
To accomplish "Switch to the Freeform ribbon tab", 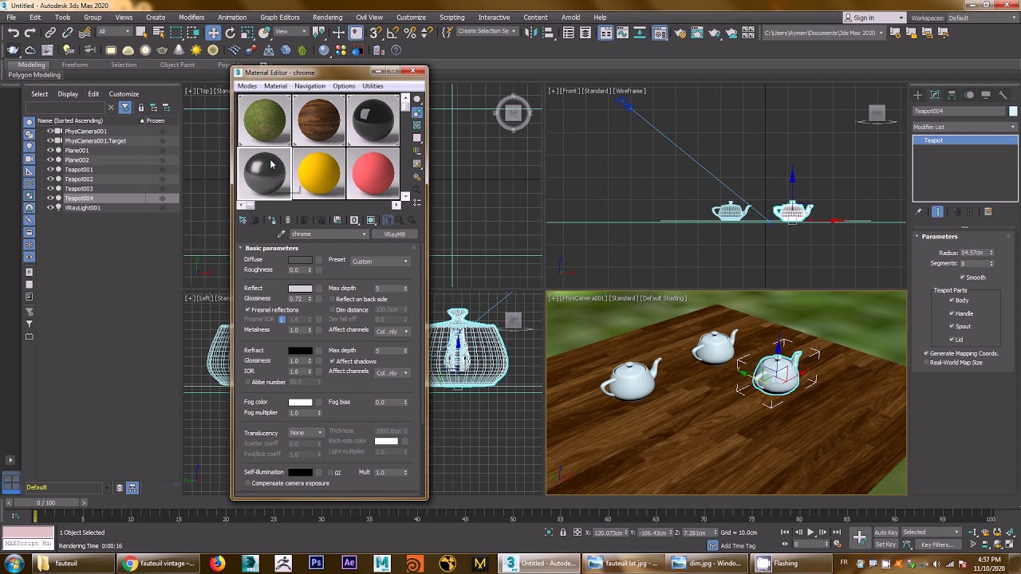I will tap(75, 65).
